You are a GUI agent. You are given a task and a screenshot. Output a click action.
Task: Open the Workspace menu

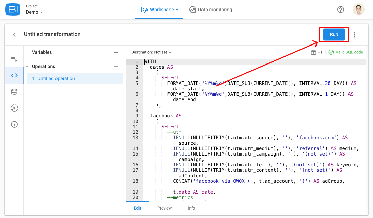[x=159, y=10]
